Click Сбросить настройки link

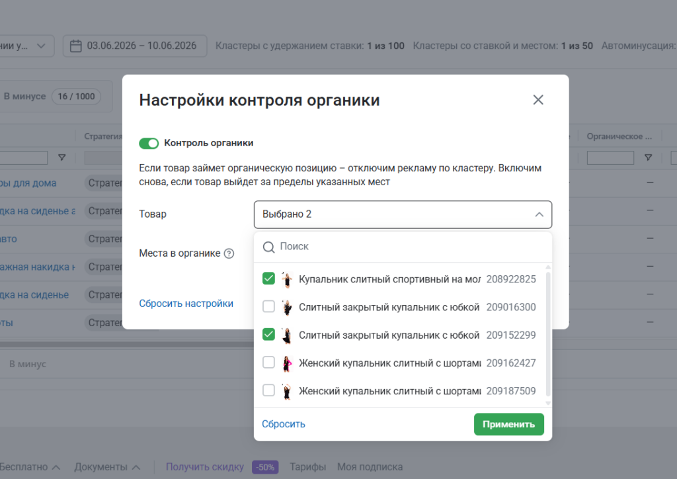(x=186, y=304)
